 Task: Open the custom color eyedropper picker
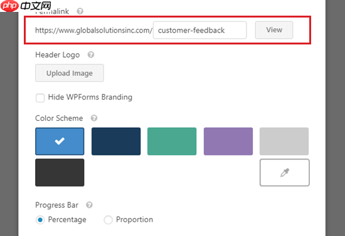(x=285, y=173)
